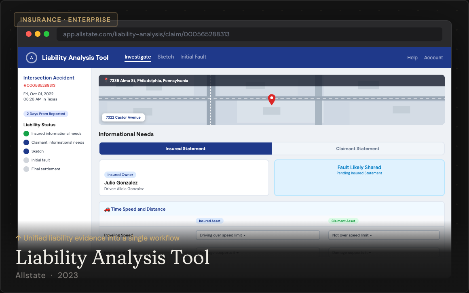This screenshot has width=469, height=293.
Task: Click claim number #000565288313 in sidebar
Action: click(x=40, y=86)
